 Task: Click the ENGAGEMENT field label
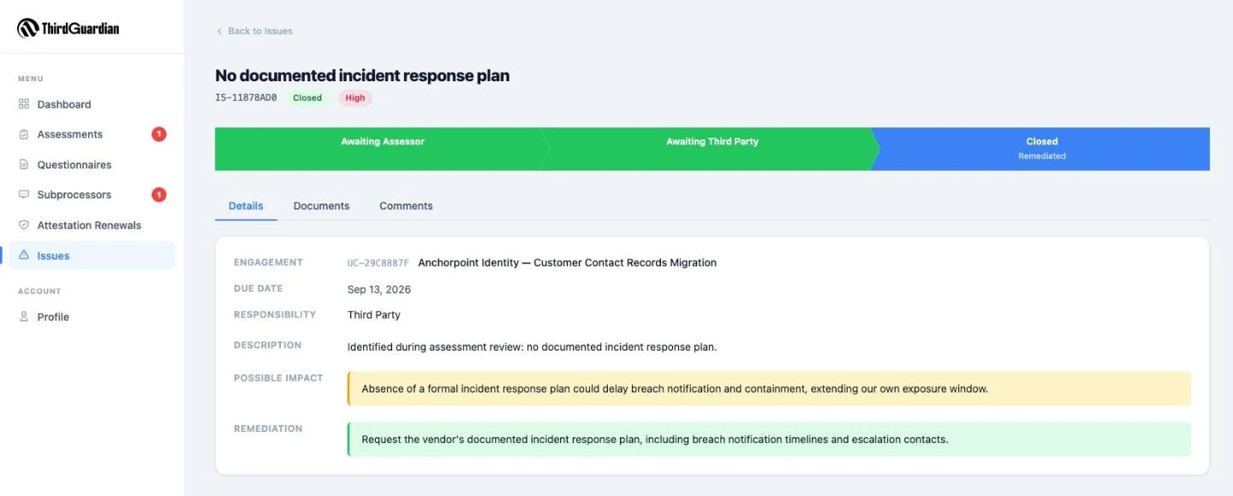point(268,263)
